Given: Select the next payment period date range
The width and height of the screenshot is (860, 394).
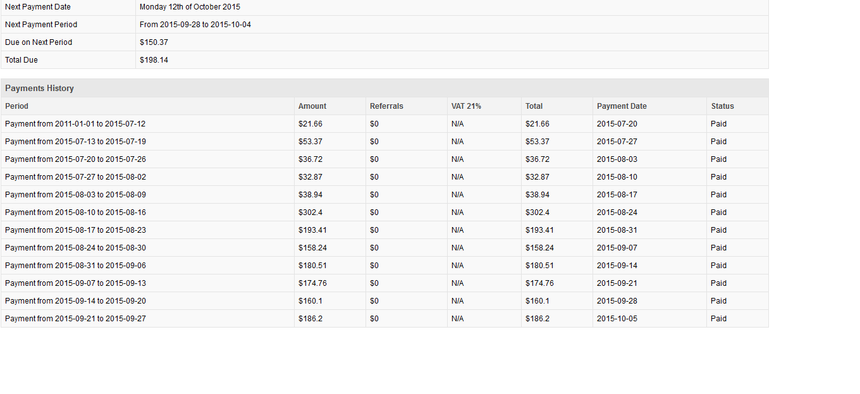Looking at the screenshot, I should click(195, 25).
